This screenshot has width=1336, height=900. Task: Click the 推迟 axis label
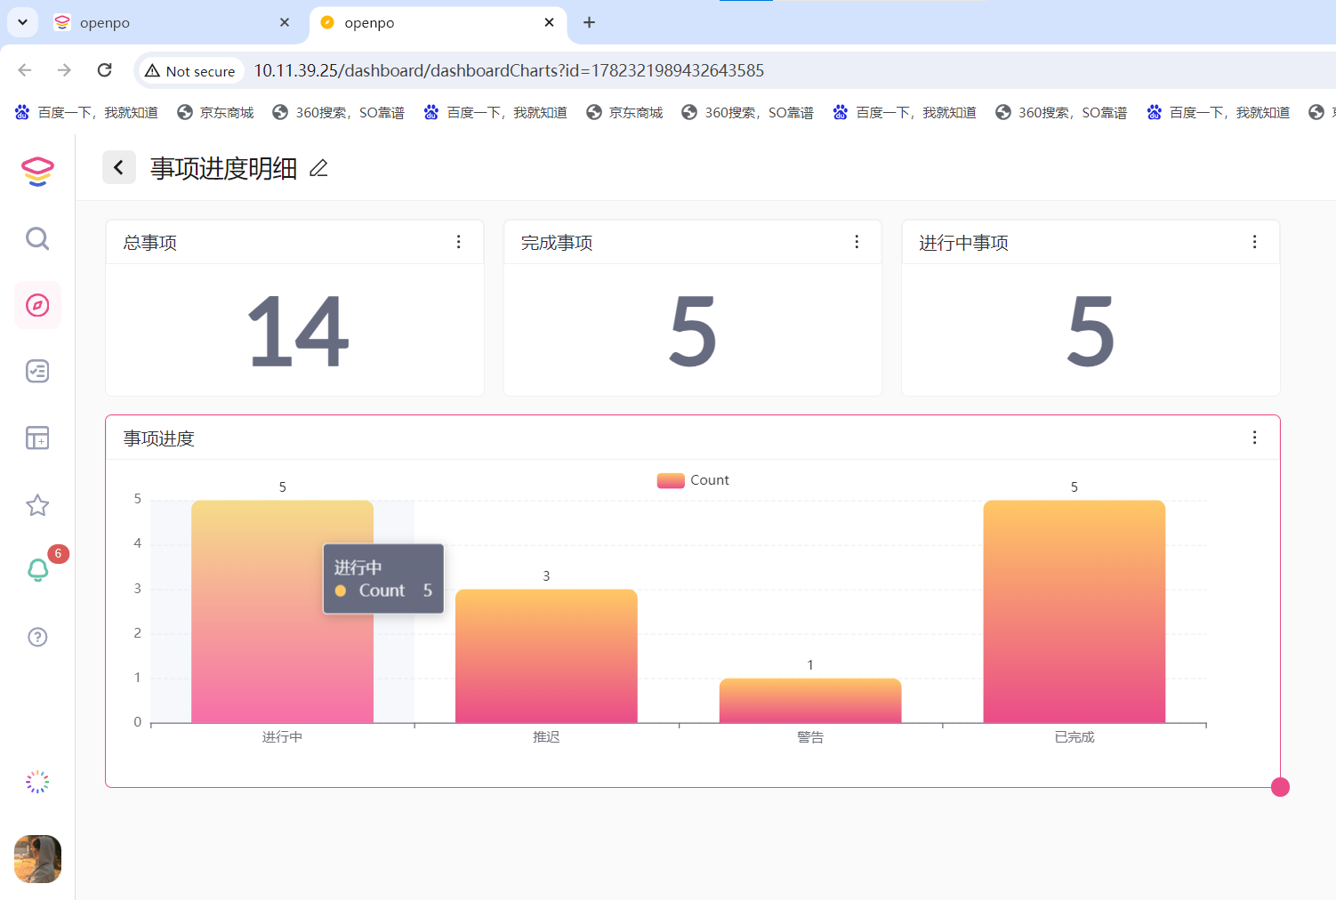(546, 737)
